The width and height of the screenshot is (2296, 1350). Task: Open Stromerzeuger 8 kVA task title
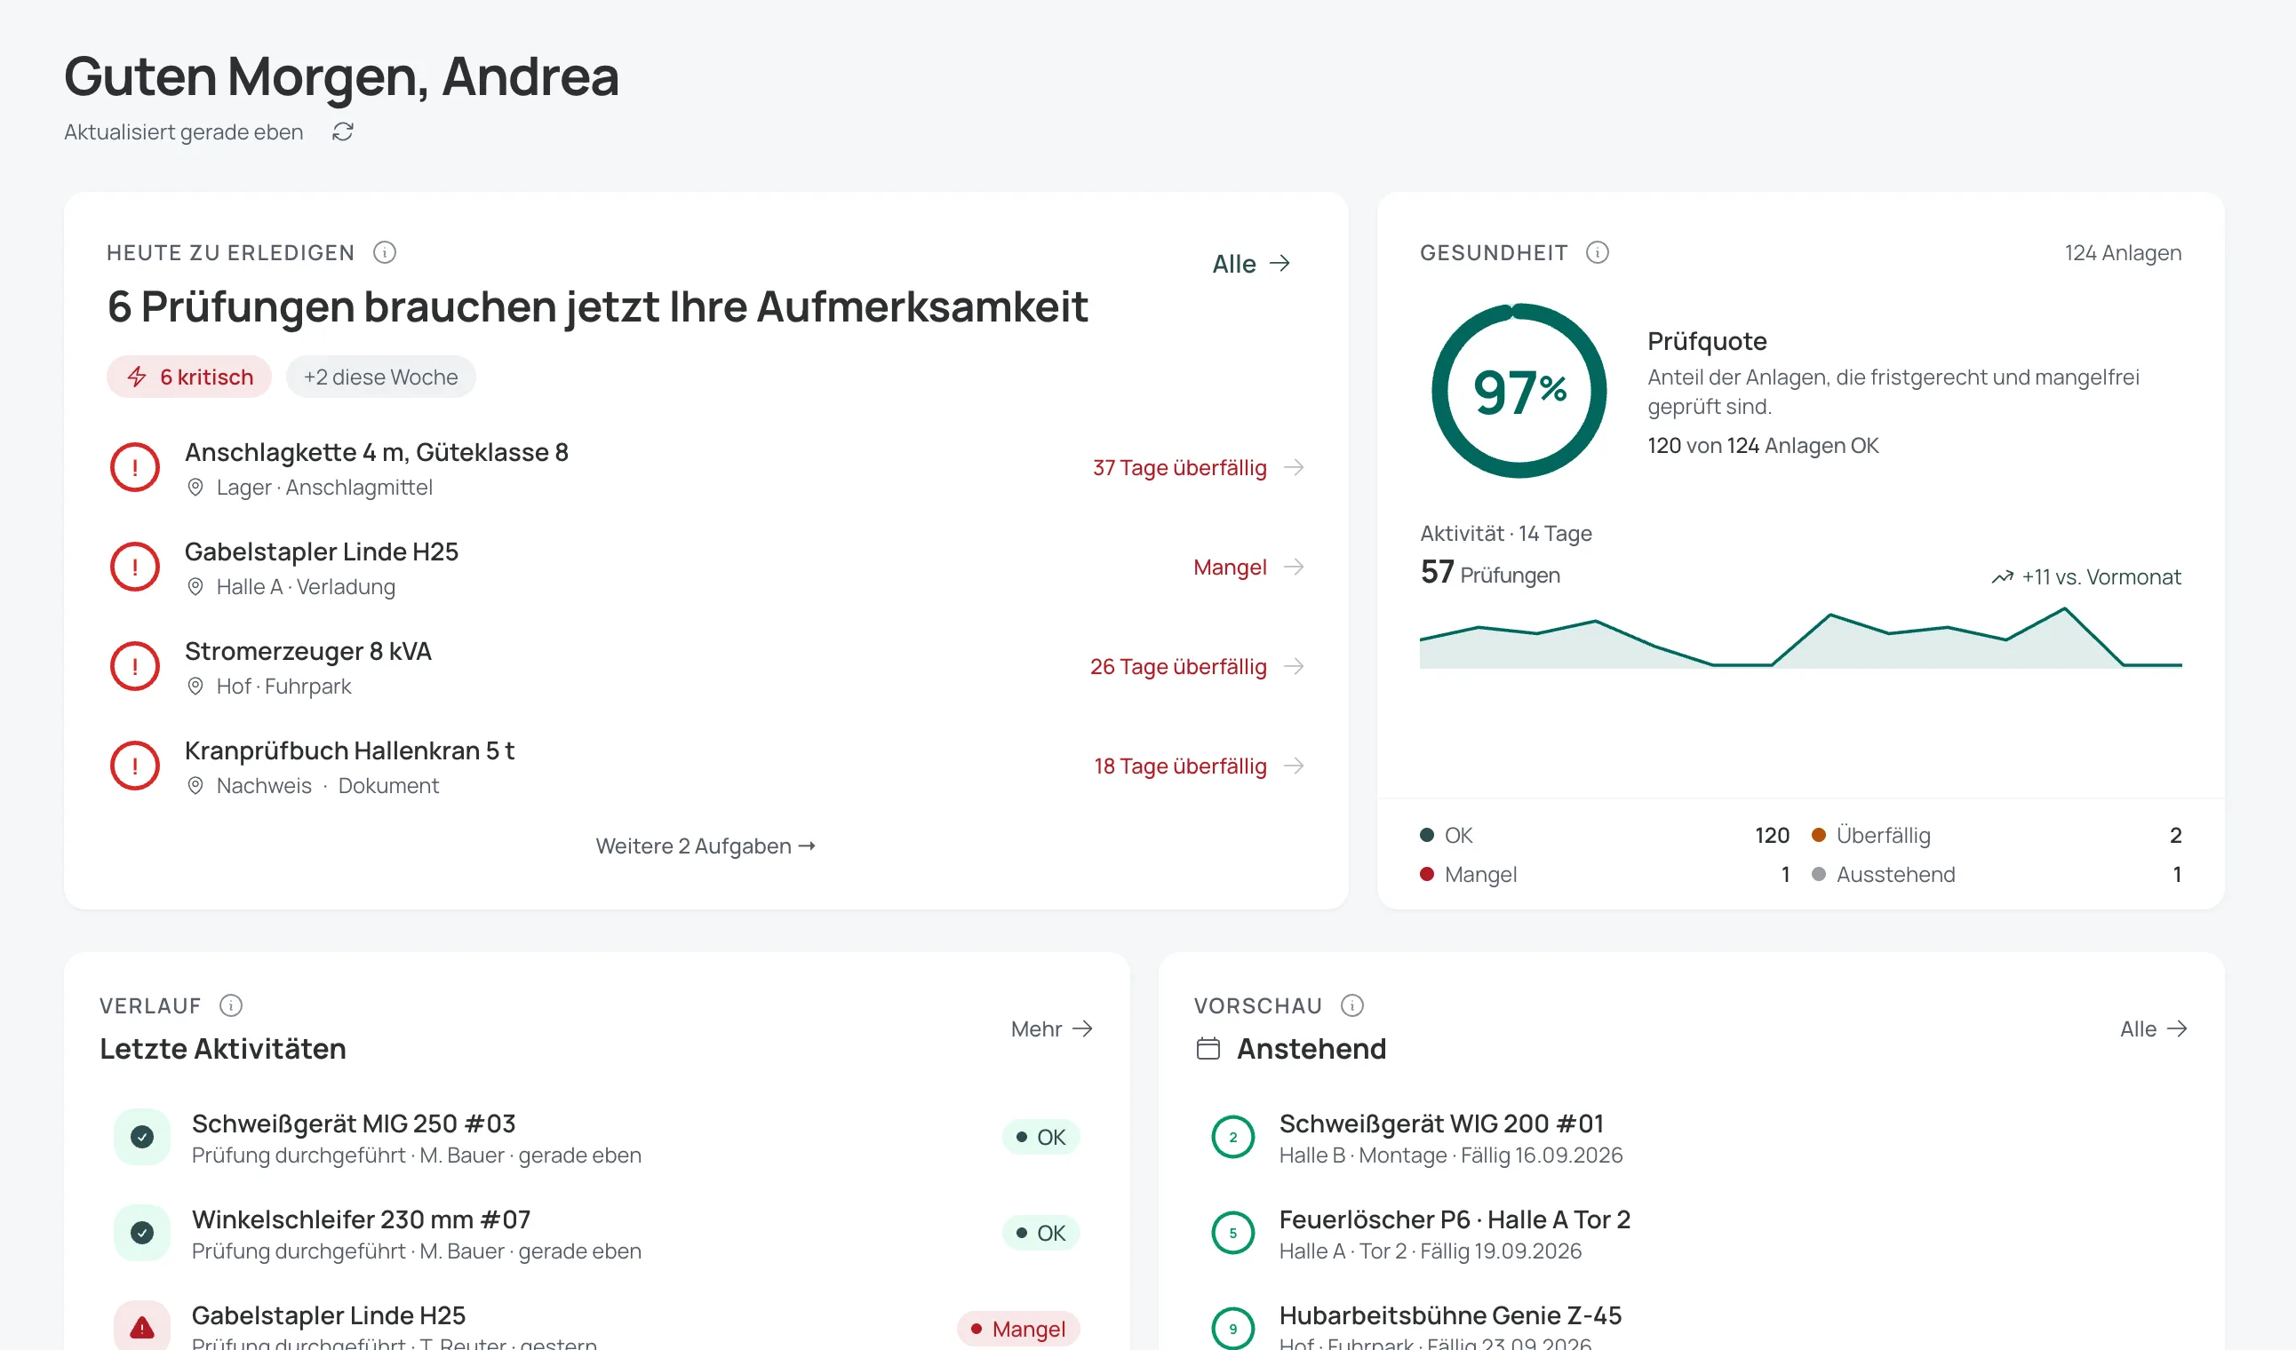(x=308, y=650)
